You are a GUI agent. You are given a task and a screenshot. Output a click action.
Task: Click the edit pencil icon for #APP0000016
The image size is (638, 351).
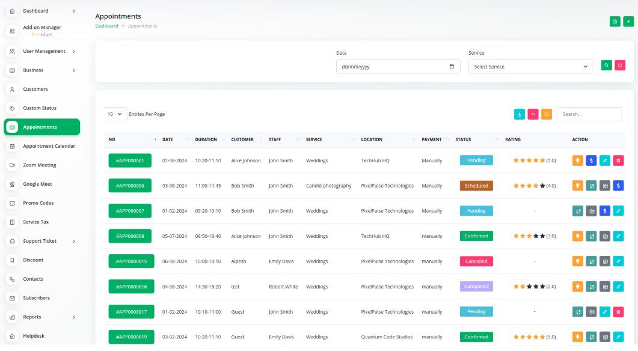[x=618, y=287]
